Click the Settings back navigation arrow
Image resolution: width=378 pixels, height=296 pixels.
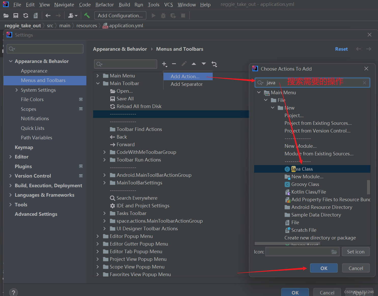tap(358, 49)
